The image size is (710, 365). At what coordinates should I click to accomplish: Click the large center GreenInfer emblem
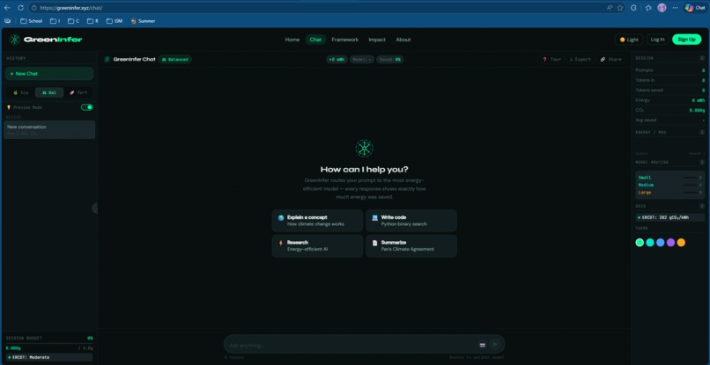[365, 149]
